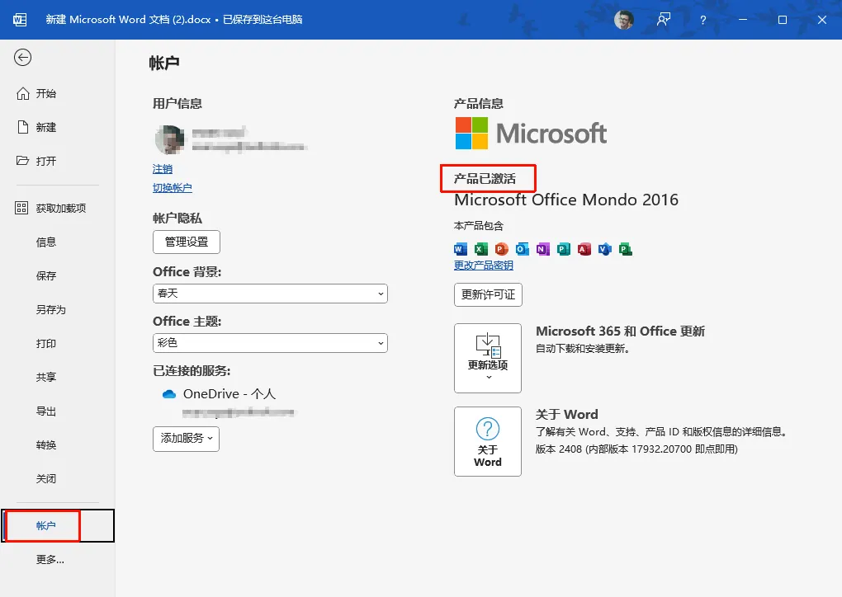The width and height of the screenshot is (842, 597).
Task: Open the help question mark icon
Action: [x=703, y=20]
